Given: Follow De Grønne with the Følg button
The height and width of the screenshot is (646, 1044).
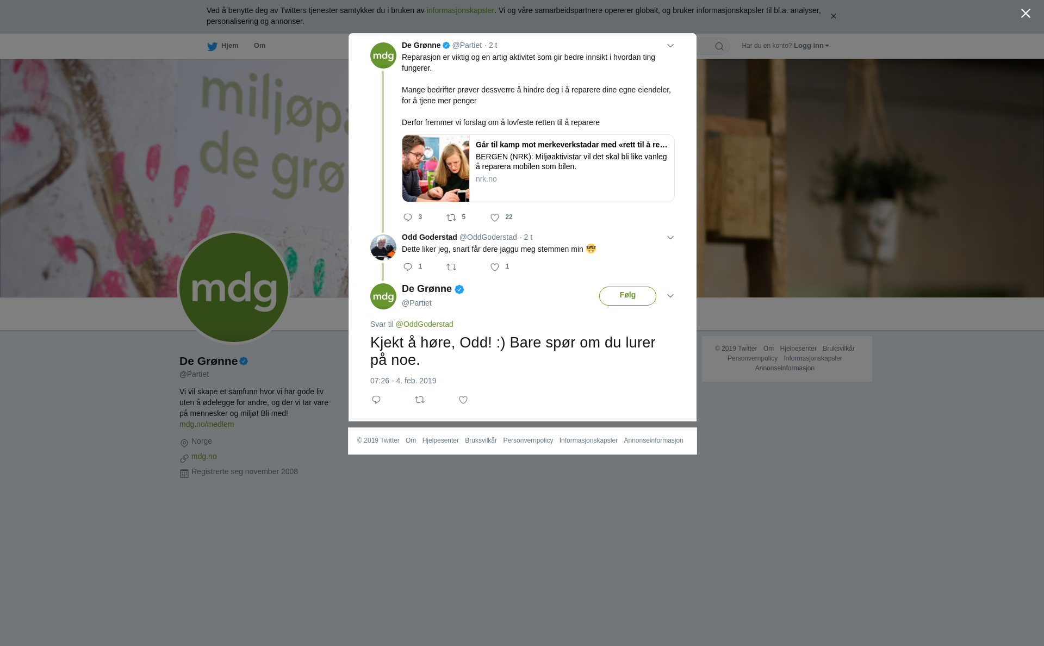Looking at the screenshot, I should tap(627, 296).
